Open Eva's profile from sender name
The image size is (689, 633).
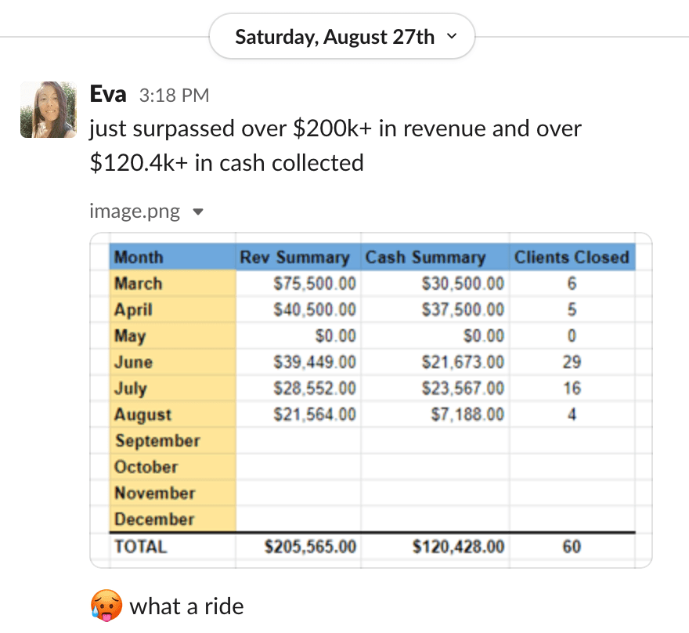tap(108, 95)
